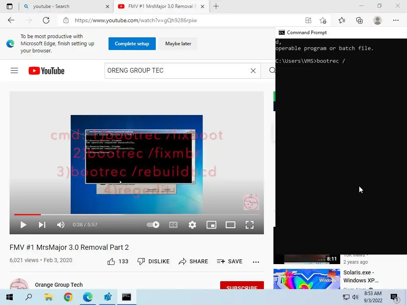Enable miniplayer mode

(x=211, y=225)
